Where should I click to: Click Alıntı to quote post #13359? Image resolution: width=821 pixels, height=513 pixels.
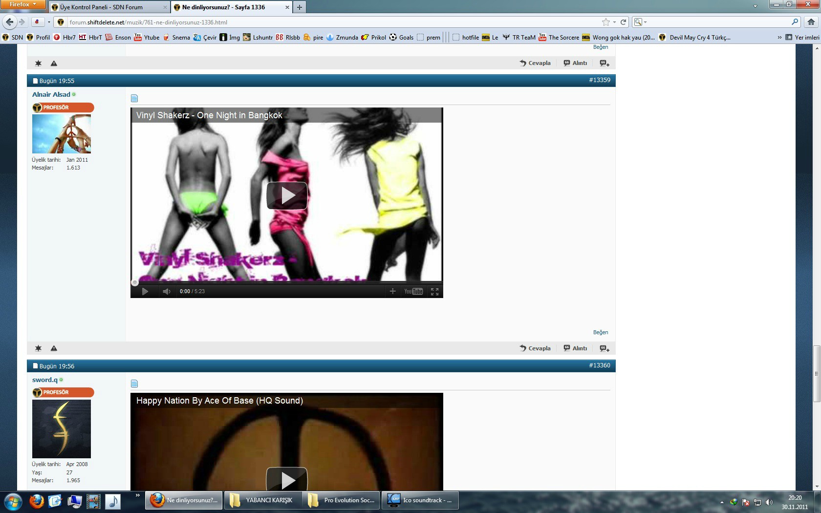[575, 348]
